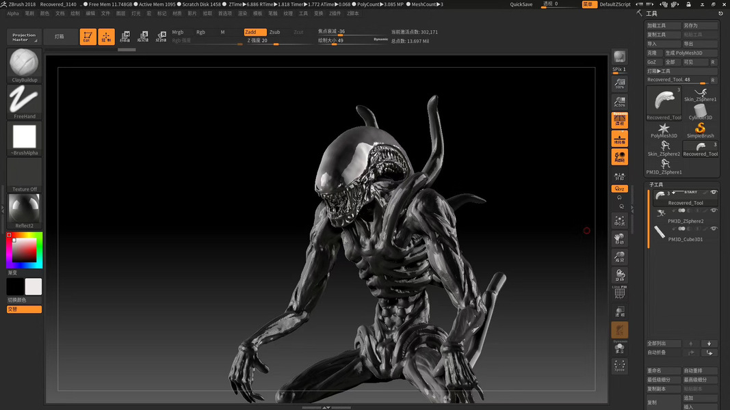
Task: Click the 加载工具 button
Action: [x=664, y=25]
